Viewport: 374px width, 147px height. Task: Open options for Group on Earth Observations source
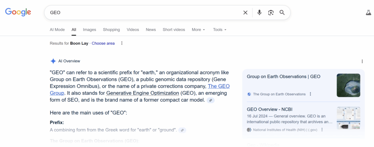point(310,94)
